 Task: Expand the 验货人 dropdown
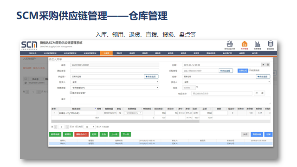point(115,82)
